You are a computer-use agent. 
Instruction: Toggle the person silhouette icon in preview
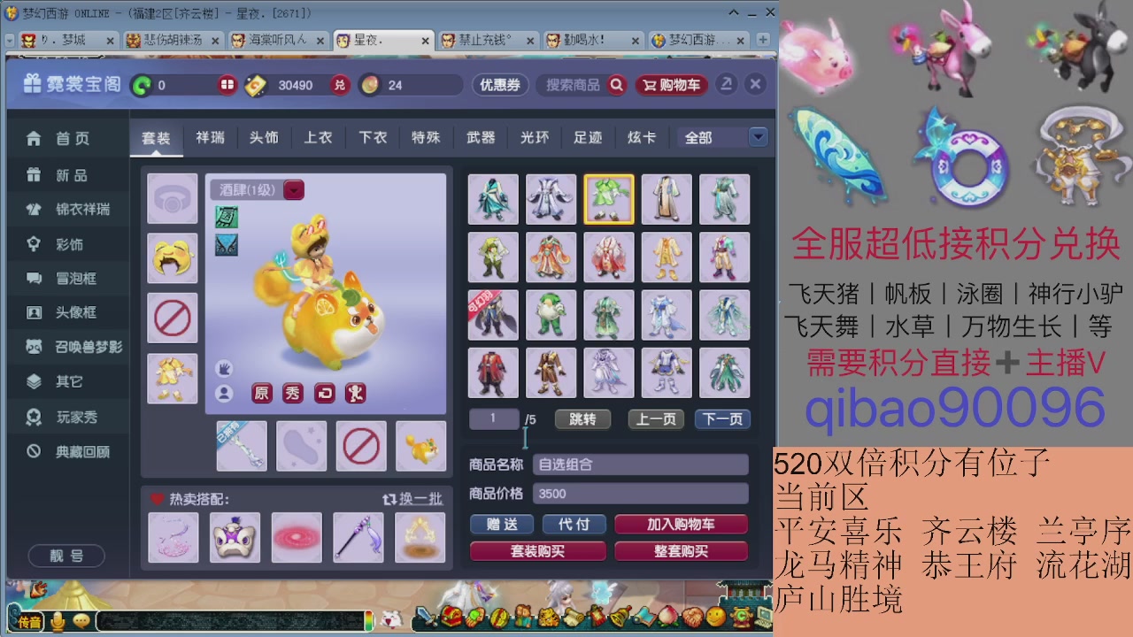point(224,393)
